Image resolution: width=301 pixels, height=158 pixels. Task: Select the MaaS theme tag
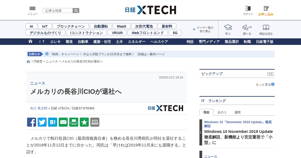coord(121,26)
